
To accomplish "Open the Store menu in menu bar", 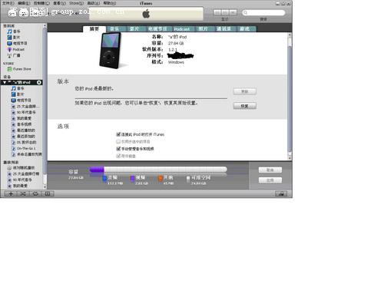I will (x=76, y=3).
